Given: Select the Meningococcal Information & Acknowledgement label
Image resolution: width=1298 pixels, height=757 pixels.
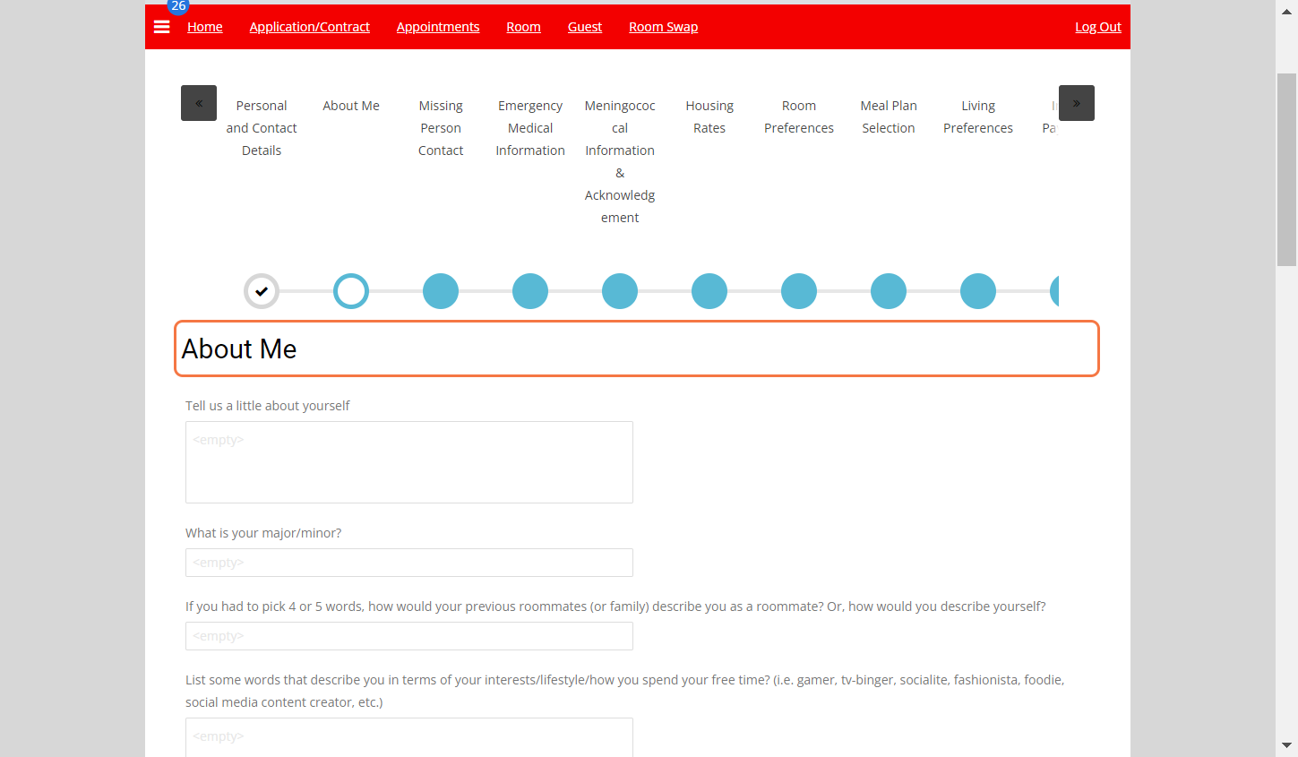Looking at the screenshot, I should tap(620, 161).
